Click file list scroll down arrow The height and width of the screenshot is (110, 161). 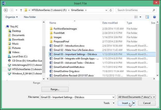tap(157, 75)
